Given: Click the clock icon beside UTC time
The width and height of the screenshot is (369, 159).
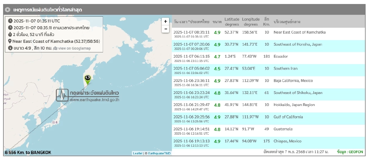Looking at the screenshot, I should [x=10, y=21].
